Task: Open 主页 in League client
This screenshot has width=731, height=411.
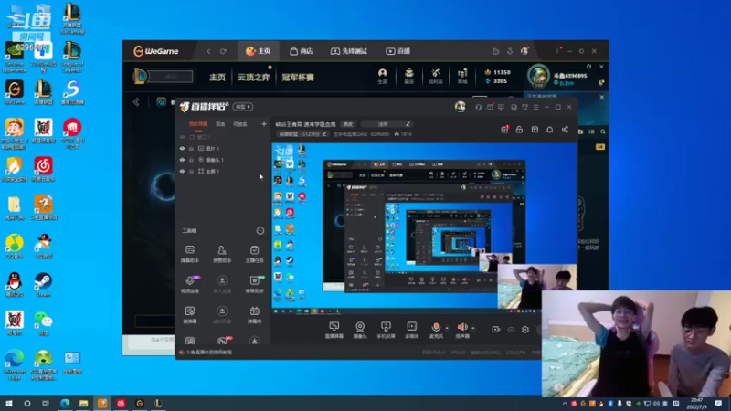Action: 217,78
